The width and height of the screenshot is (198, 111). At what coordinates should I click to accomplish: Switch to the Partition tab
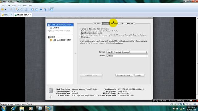point(114,23)
